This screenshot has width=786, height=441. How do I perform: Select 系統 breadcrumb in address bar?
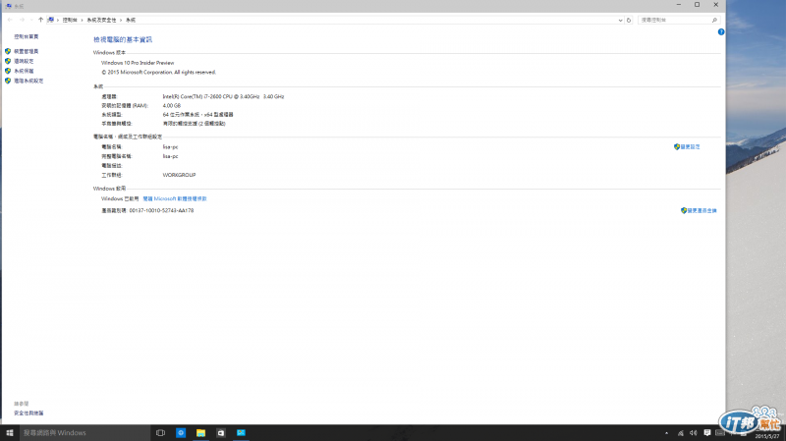[131, 20]
